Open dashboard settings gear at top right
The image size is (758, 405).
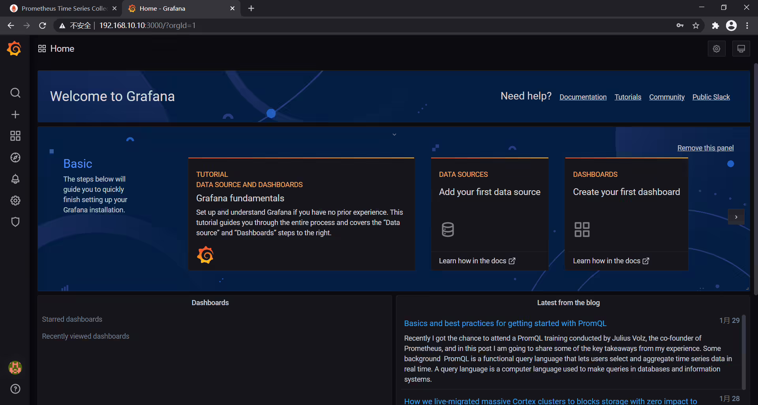pos(717,49)
